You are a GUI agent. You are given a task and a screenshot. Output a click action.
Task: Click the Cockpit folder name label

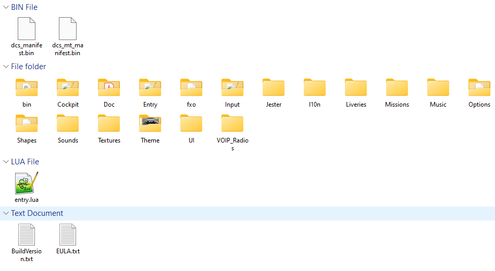tap(68, 105)
